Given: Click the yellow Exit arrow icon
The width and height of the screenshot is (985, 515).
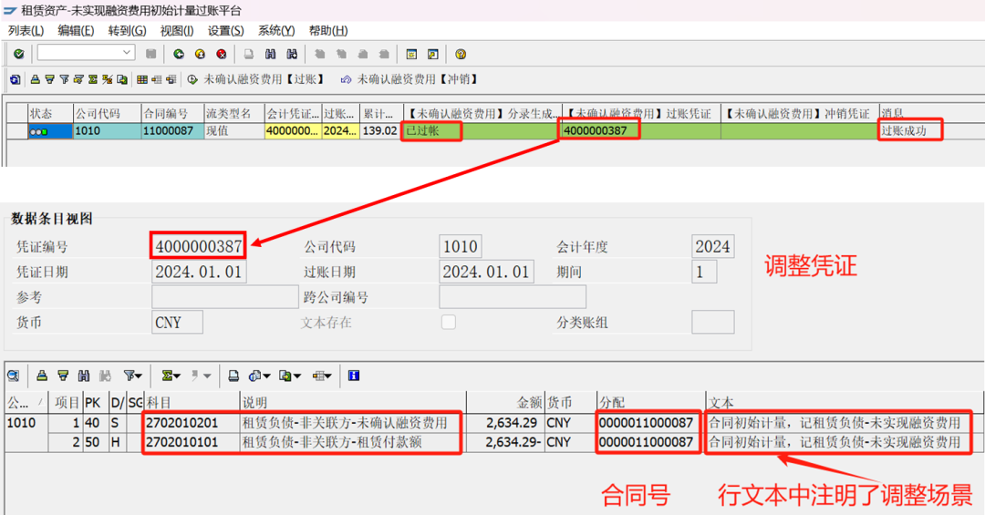Looking at the screenshot, I should (x=200, y=54).
